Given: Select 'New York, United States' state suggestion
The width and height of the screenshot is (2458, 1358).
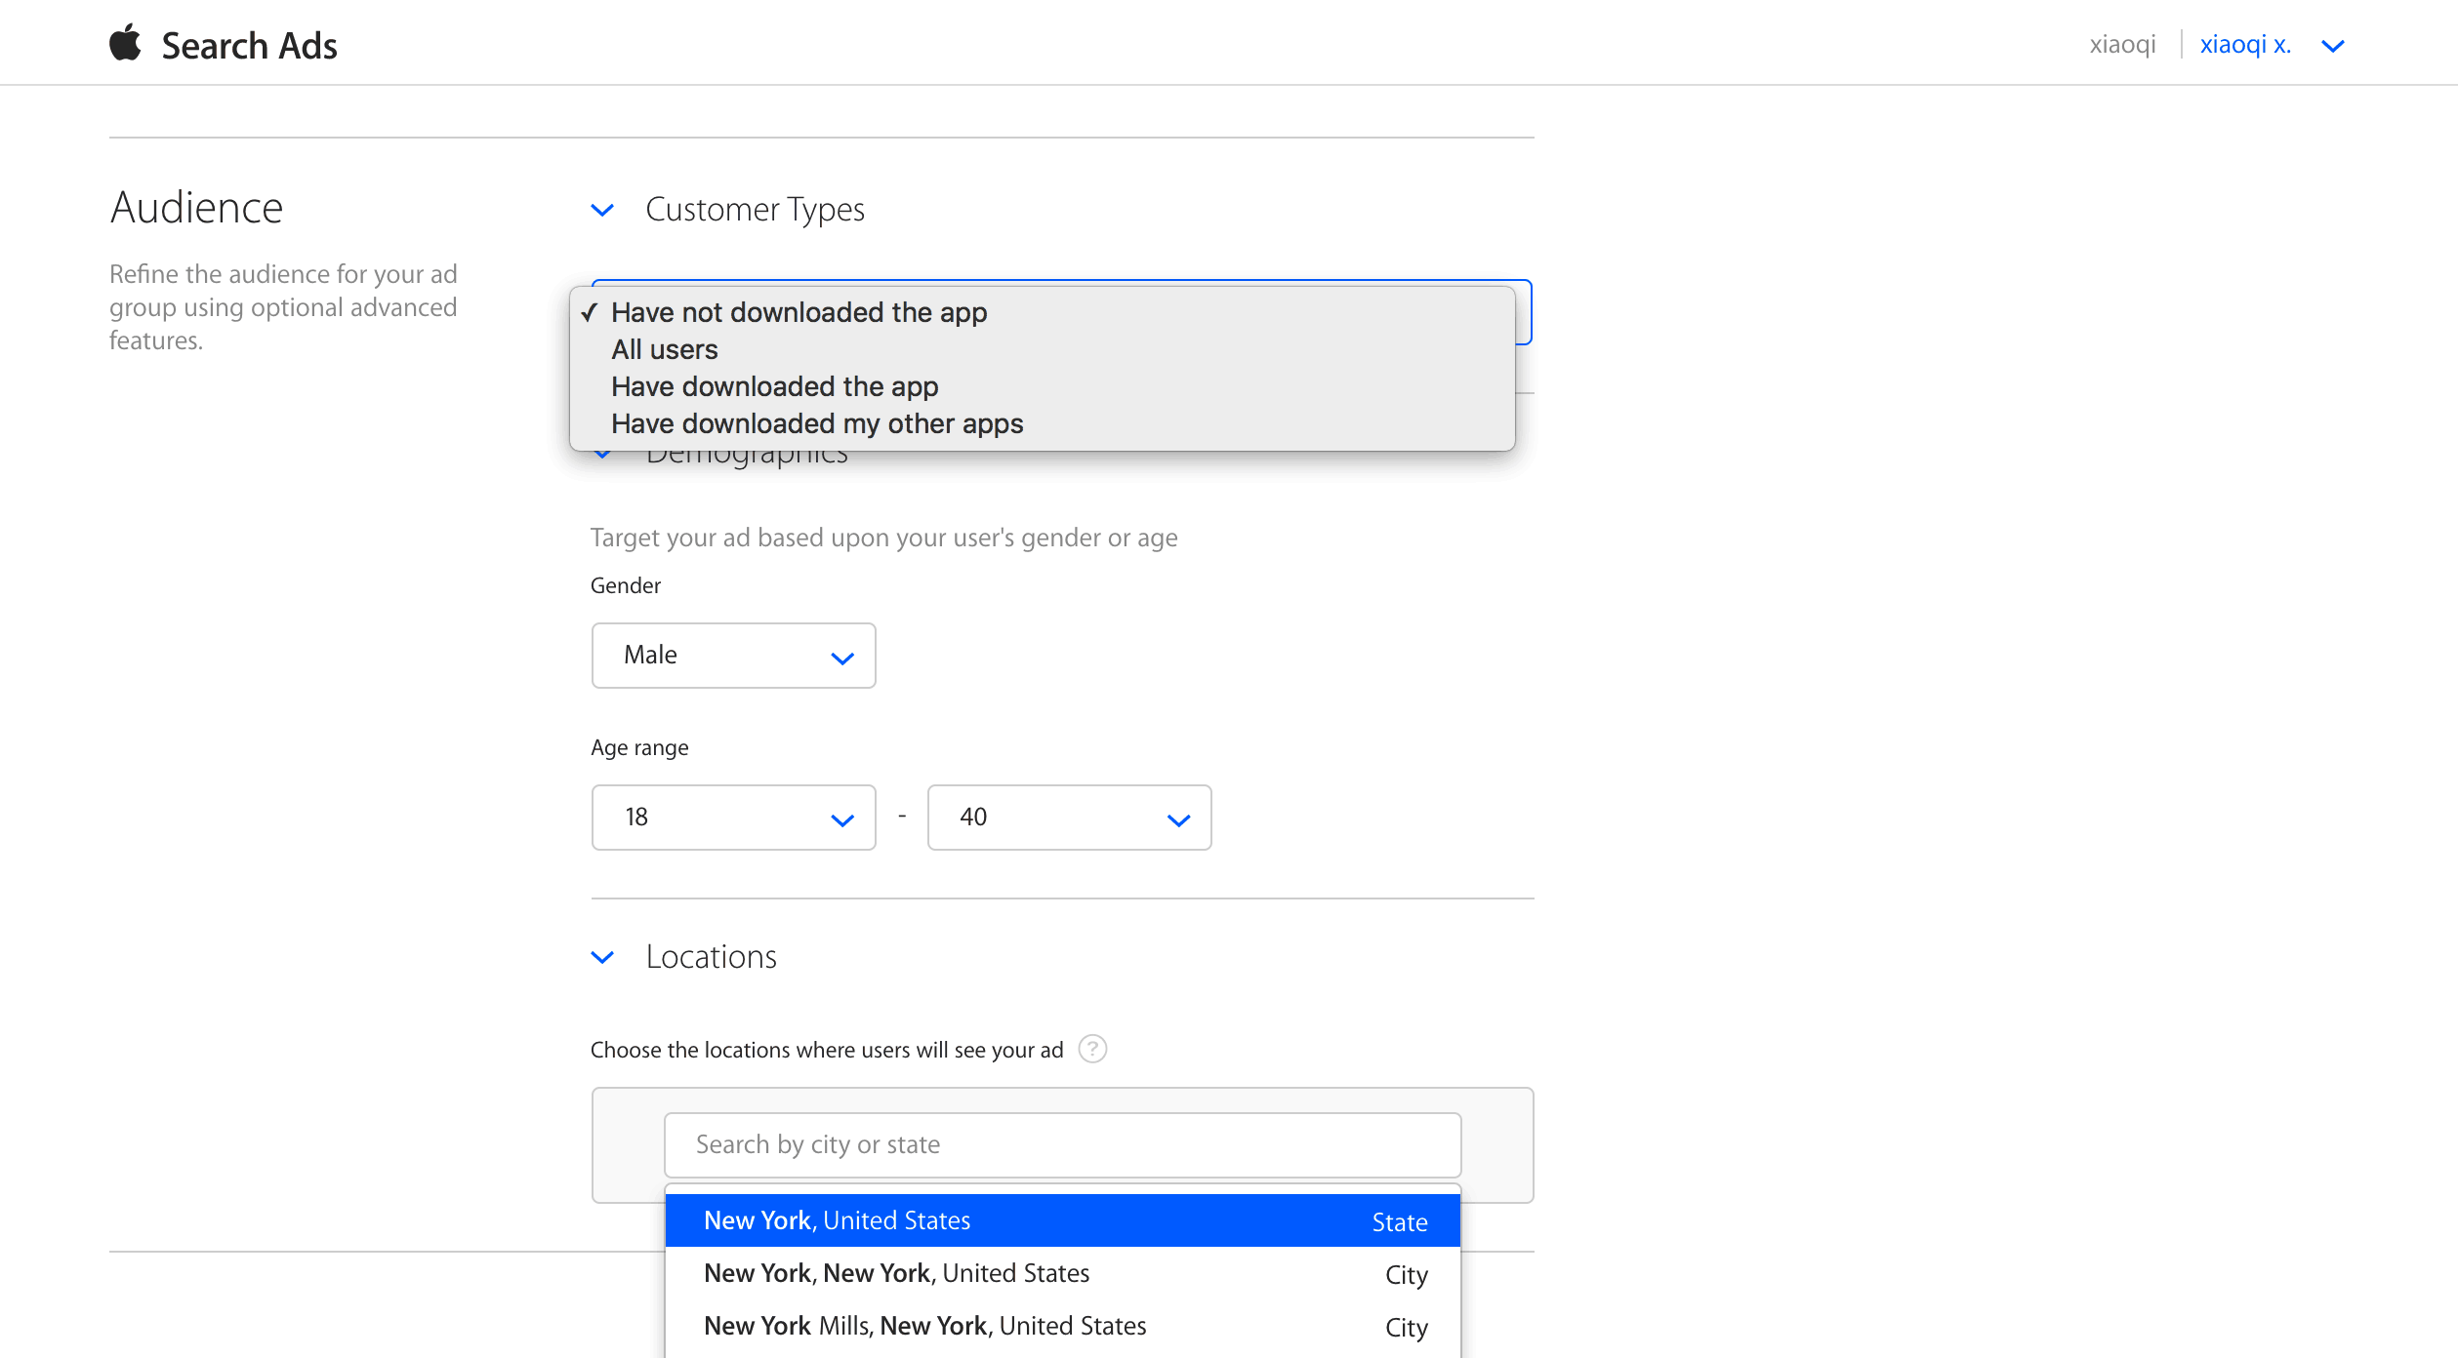Looking at the screenshot, I should [1062, 1220].
